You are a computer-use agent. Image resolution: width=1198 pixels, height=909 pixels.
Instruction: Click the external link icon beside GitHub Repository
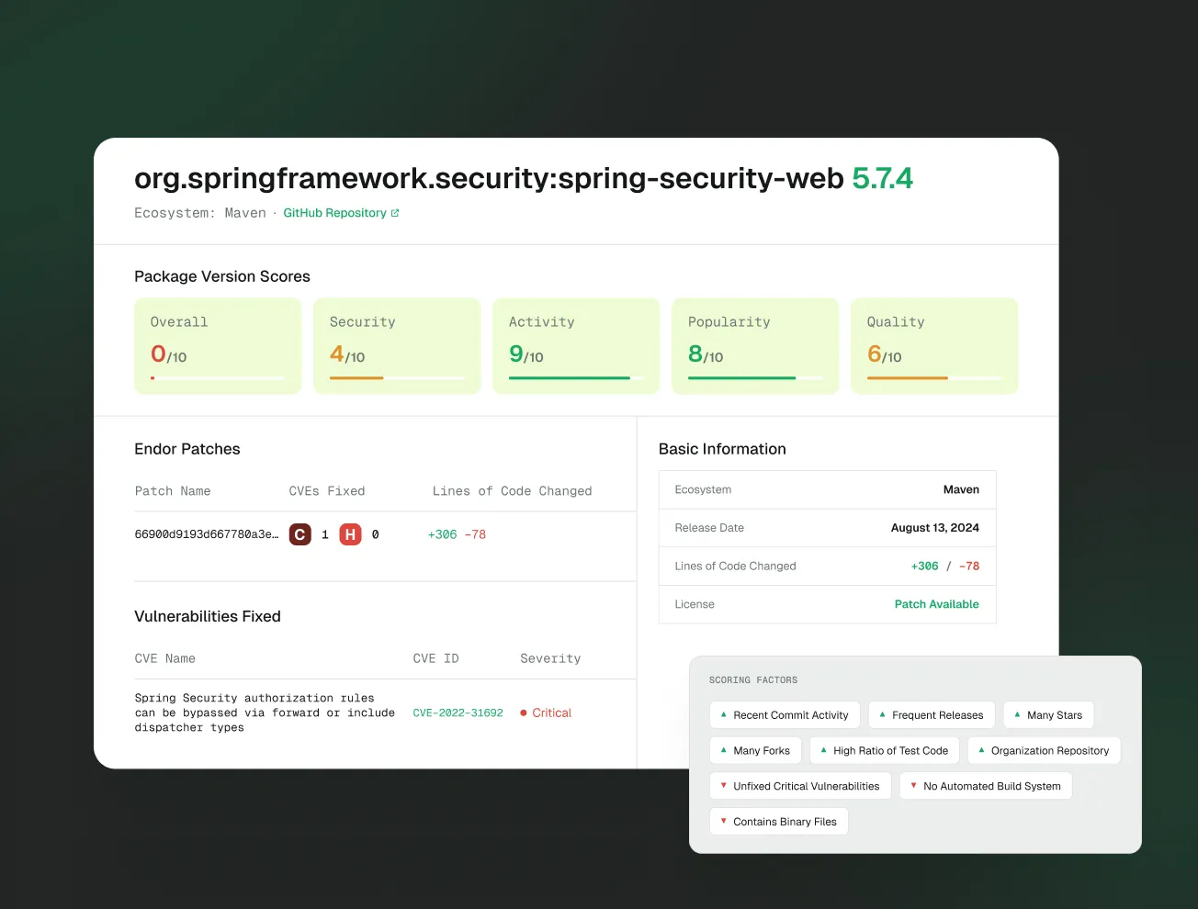point(395,213)
